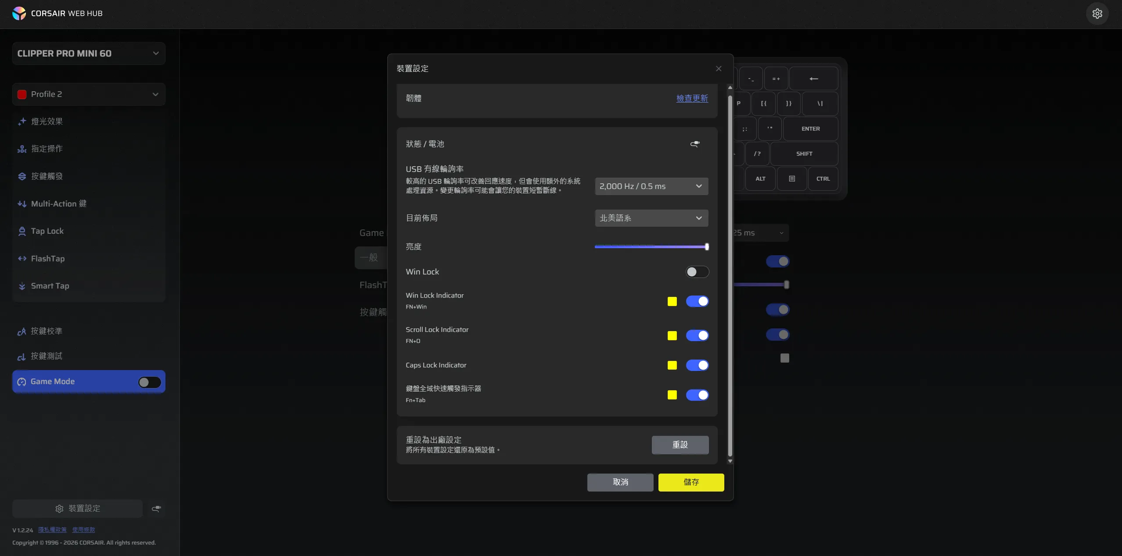This screenshot has width=1122, height=556.
Task: Open Scroll Lock Indicator yellow color swatch
Action: 672,335
